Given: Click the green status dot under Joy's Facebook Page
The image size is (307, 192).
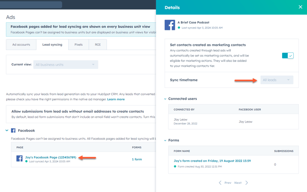Looking at the screenshot, I should (x=26, y=162).
